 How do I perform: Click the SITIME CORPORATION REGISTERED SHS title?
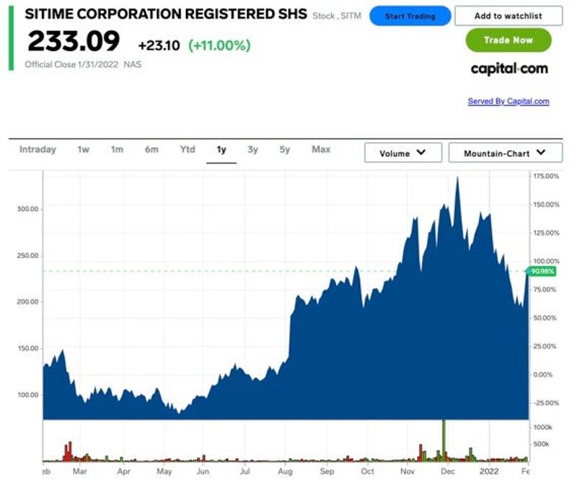coord(166,14)
